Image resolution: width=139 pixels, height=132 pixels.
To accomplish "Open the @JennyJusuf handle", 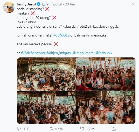I will [x=52, y=4].
